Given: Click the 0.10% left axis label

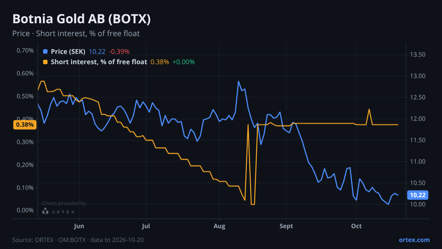Looking at the screenshot, I should click(25, 187).
